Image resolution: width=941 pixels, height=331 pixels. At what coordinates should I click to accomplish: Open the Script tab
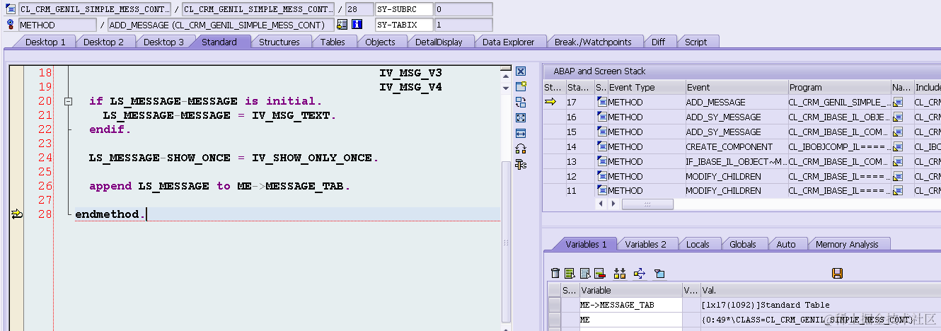click(x=696, y=42)
